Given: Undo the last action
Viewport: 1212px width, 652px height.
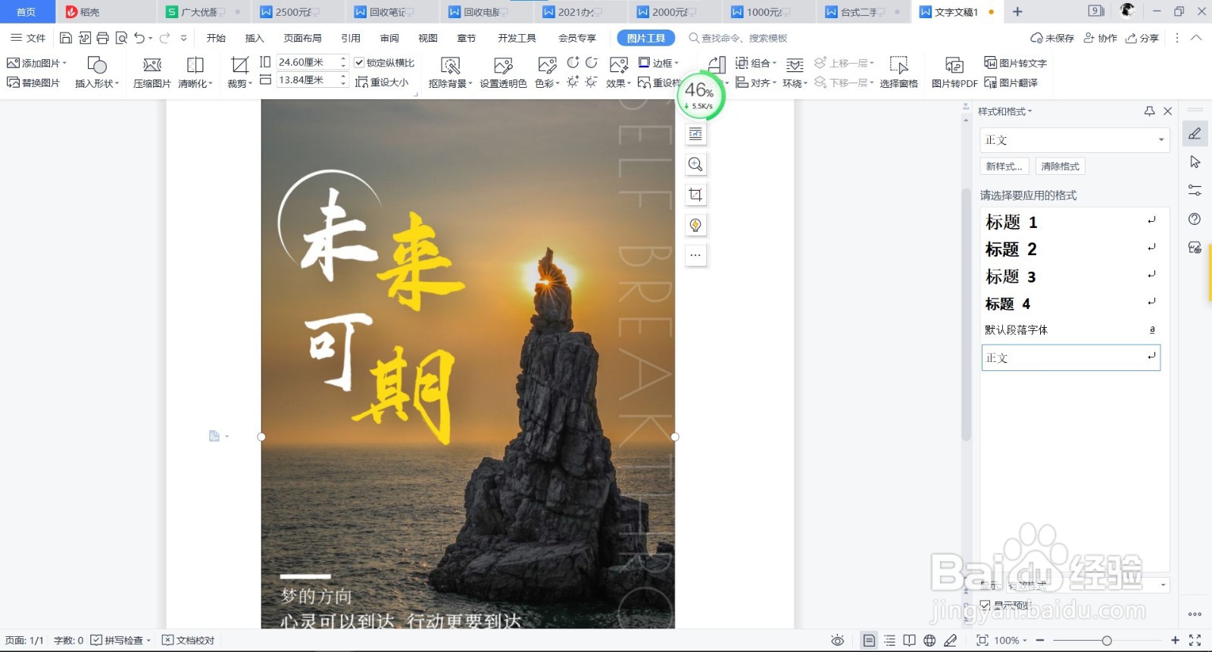Looking at the screenshot, I should coord(139,38).
